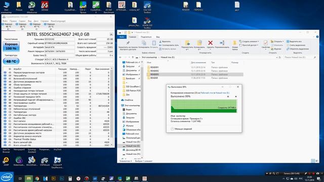The height and width of the screenshot is (182, 324).
Task: Open the 'Сервис' menu in CrystalDiskInfo
Action: [22, 21]
